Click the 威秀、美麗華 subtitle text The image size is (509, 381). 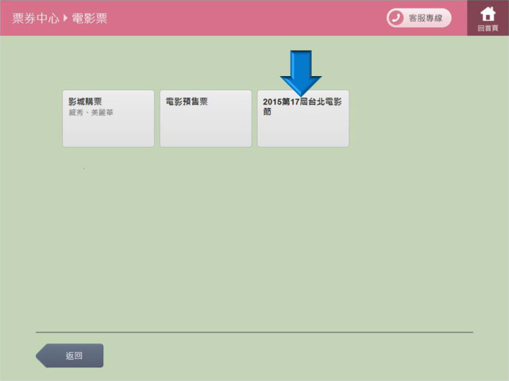[x=90, y=113]
